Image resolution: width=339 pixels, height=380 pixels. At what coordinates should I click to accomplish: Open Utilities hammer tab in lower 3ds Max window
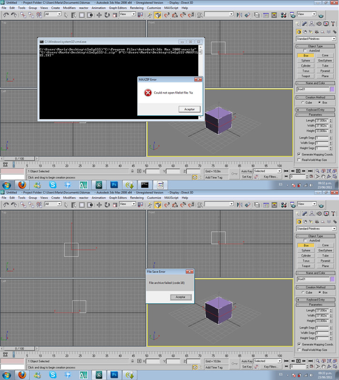point(333,214)
